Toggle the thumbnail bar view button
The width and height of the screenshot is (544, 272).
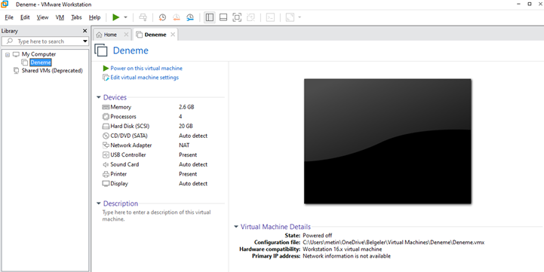coord(223,17)
